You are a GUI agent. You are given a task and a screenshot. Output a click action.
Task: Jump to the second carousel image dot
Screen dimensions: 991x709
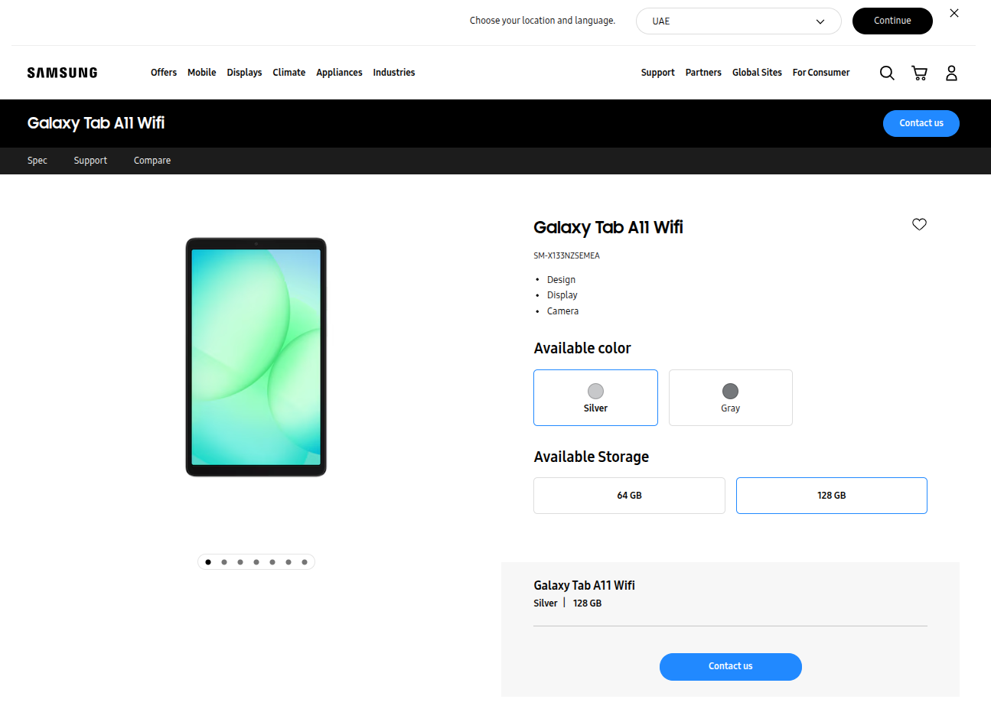[224, 562]
